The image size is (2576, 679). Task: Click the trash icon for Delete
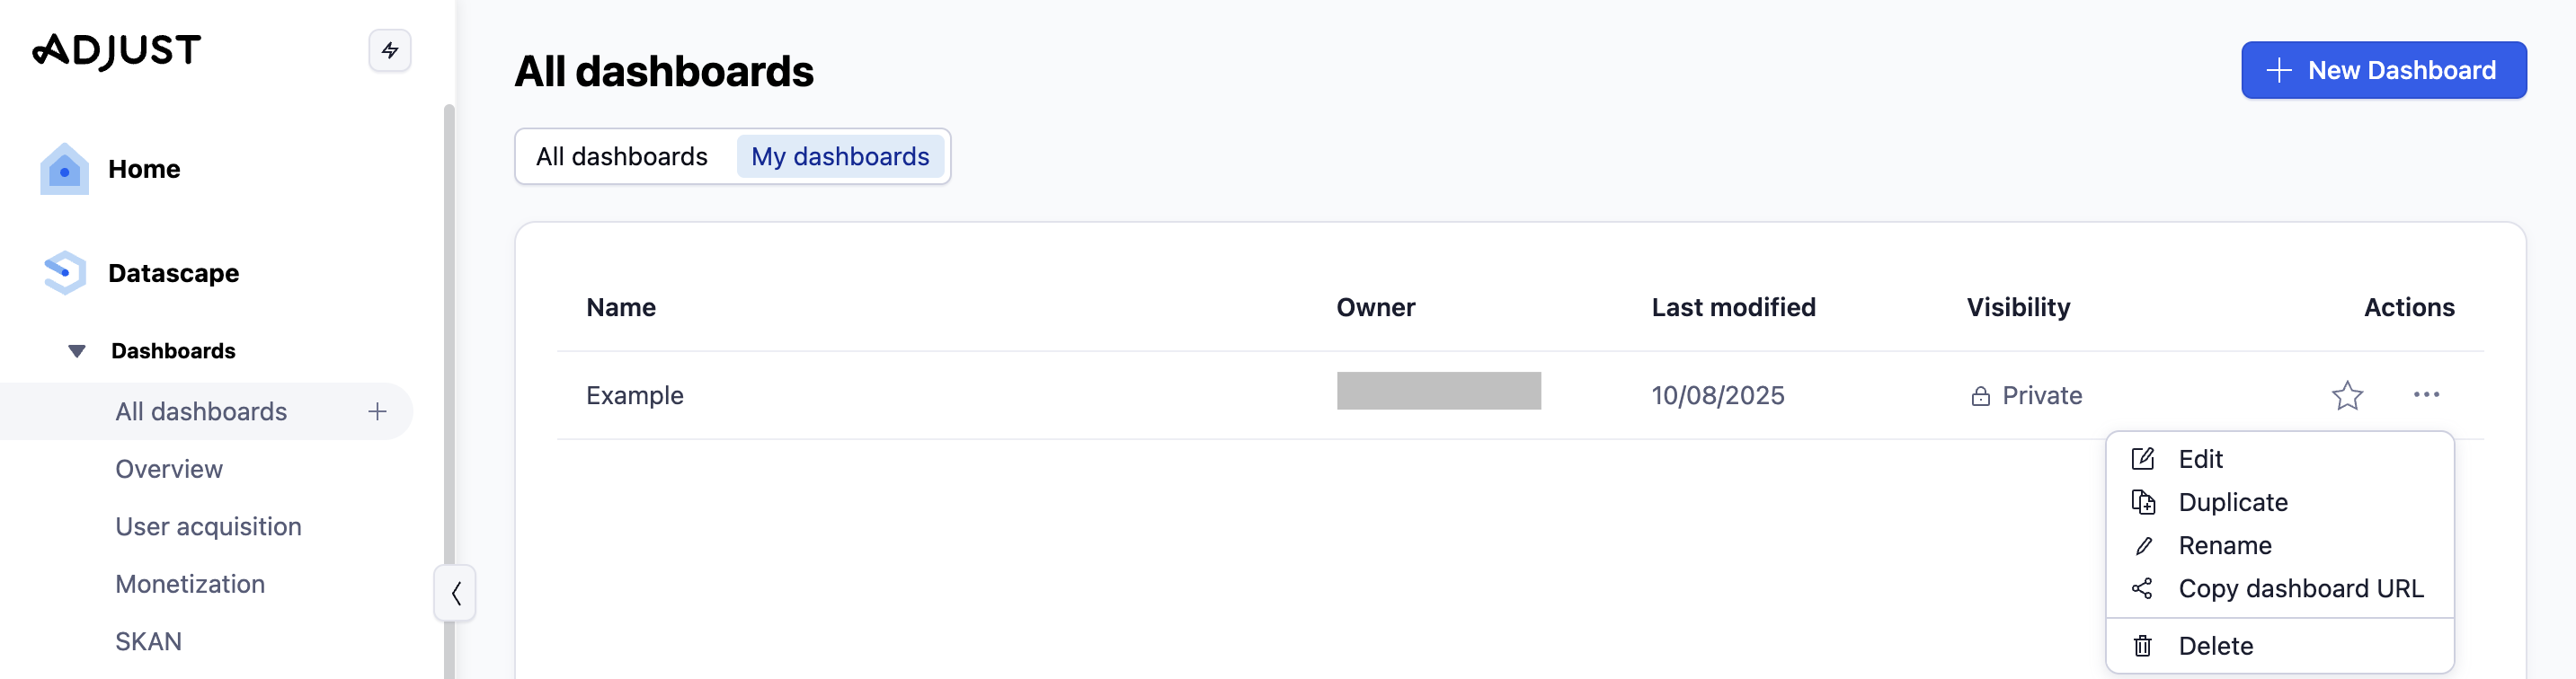2142,646
